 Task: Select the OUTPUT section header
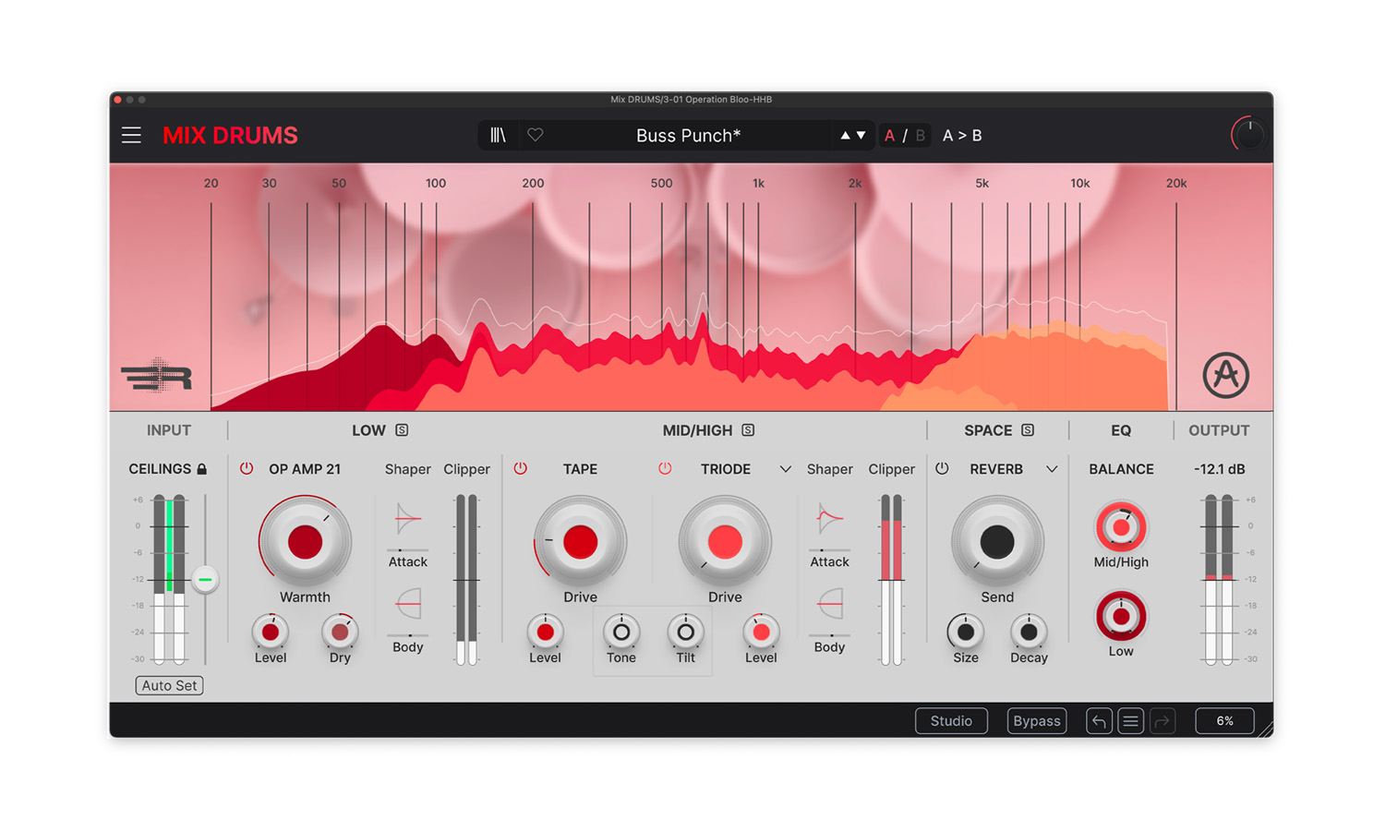[x=1219, y=430]
